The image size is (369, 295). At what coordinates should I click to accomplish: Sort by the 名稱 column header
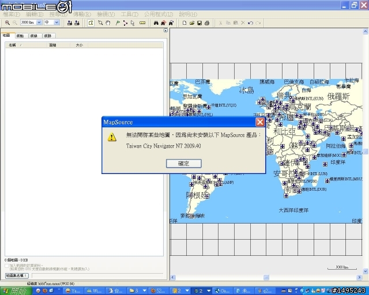click(x=25, y=45)
